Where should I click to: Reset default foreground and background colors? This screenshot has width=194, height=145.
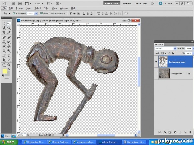(x=3, y=75)
